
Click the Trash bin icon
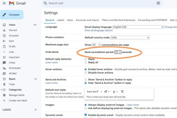coord(4,84)
